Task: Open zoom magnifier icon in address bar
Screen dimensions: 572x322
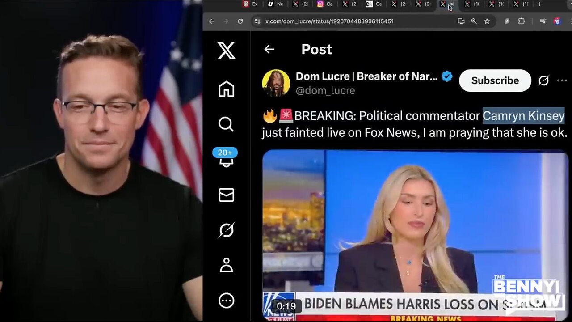Action: 474,21
